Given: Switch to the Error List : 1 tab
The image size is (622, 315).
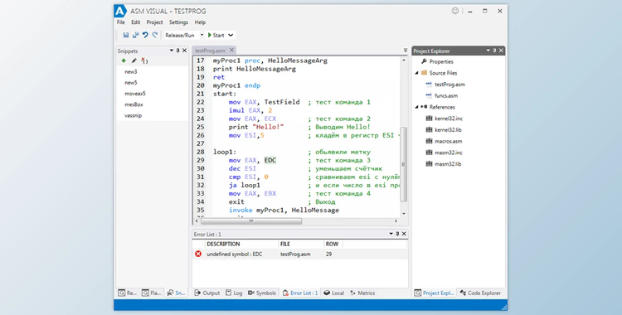Looking at the screenshot, I should pyautogui.click(x=300, y=293).
